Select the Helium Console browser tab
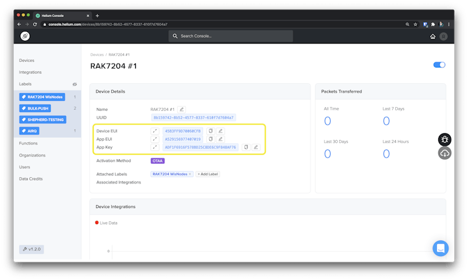 (x=63, y=16)
